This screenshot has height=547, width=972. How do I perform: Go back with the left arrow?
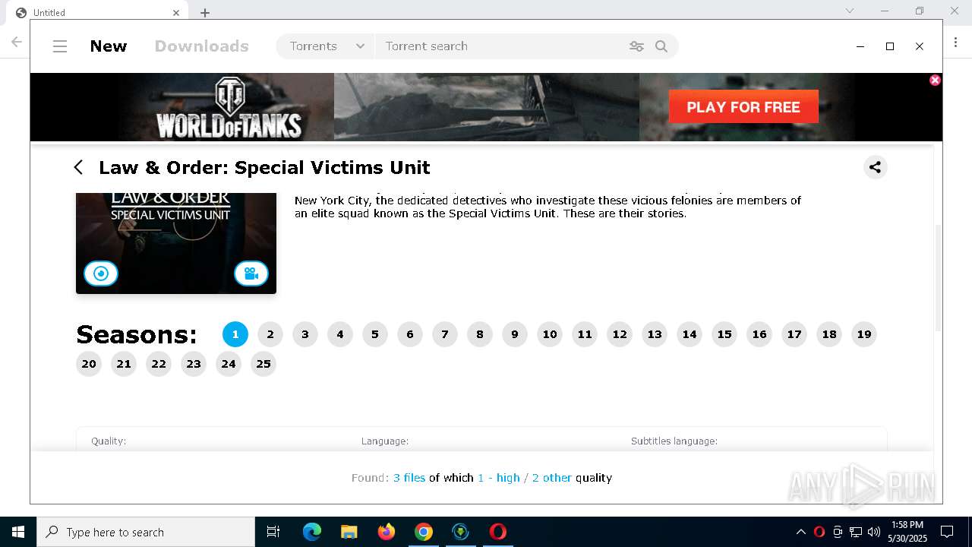[78, 167]
